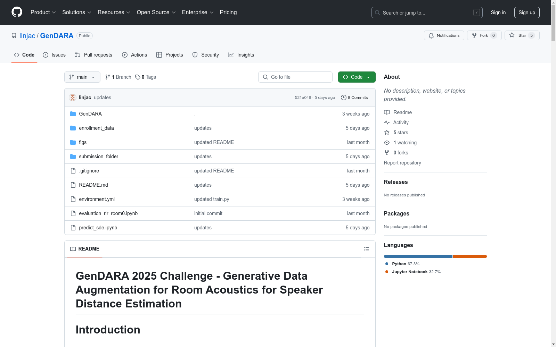Switch to the Issues tab
Screen dimensions: 556x347
pyautogui.click(x=54, y=55)
